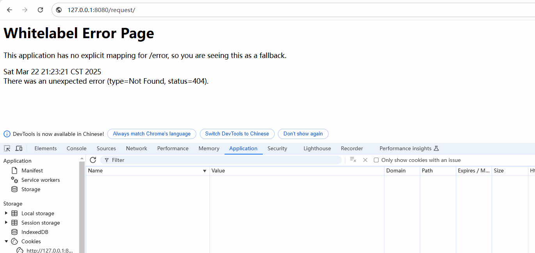Switch to the Sources tab
The image size is (535, 253).
[x=106, y=148]
